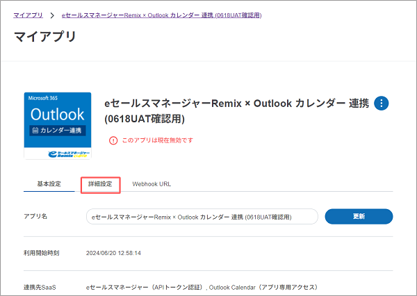
Task: Navigate to マイアプリ via breadcrumb link
Action: (28, 15)
